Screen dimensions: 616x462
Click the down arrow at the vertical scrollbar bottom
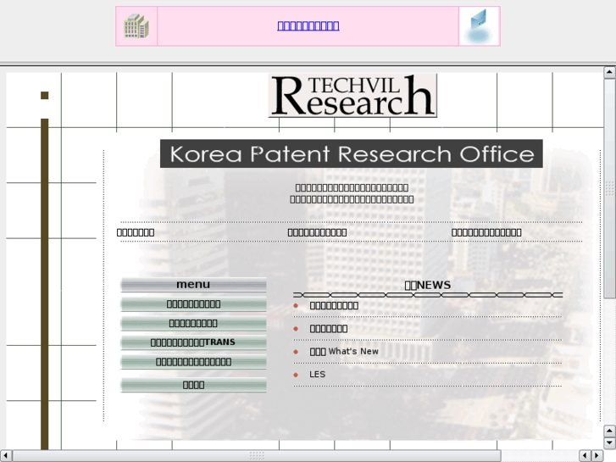609,443
